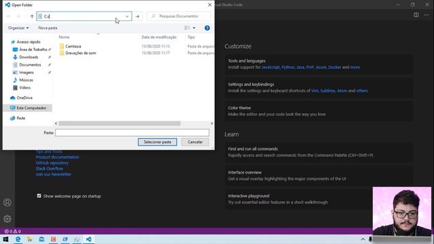Open the Microsoft Store taskbar icon
The image size is (434, 244).
pos(41,239)
